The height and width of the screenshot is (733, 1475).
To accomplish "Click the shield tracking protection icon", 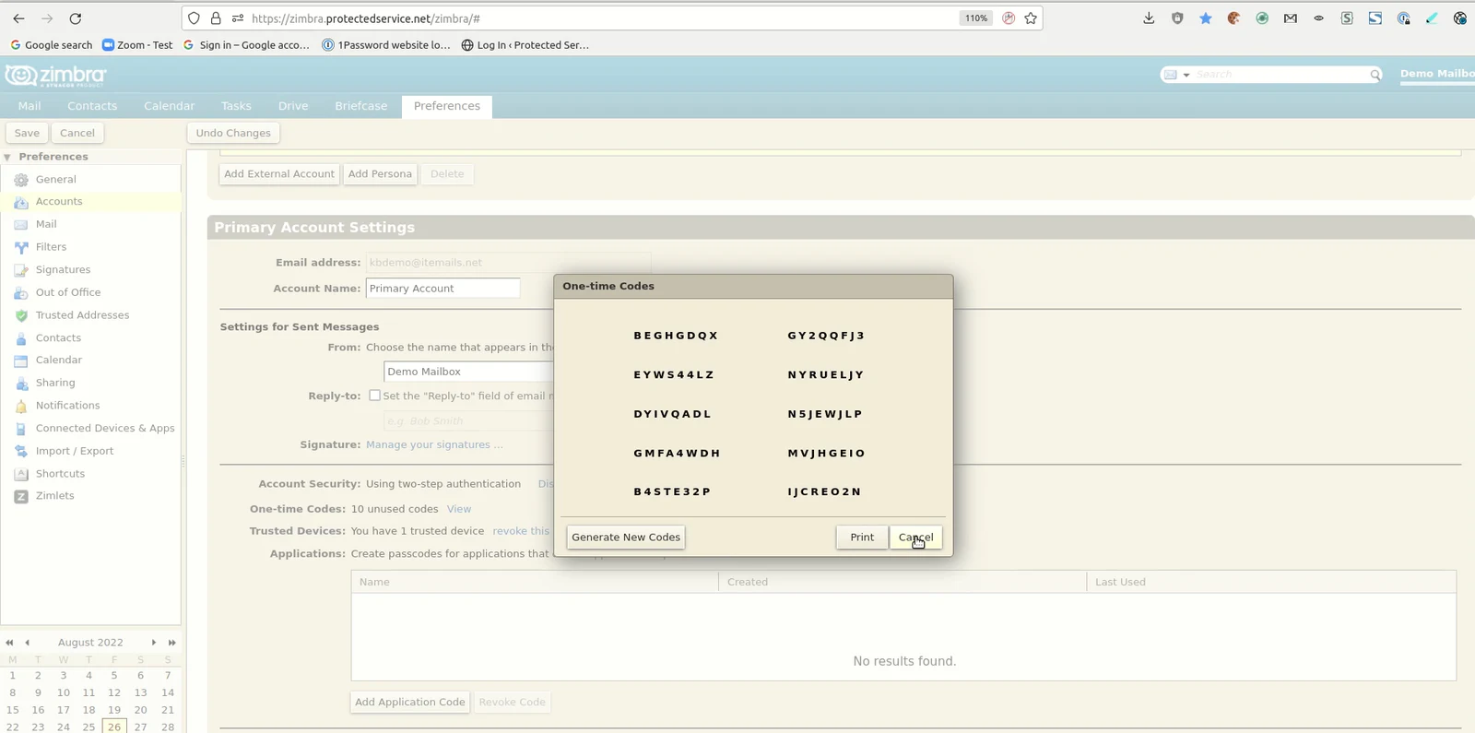I will click(194, 18).
